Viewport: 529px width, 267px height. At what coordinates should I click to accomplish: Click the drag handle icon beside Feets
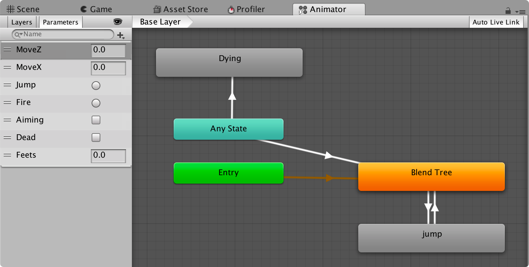click(7, 155)
